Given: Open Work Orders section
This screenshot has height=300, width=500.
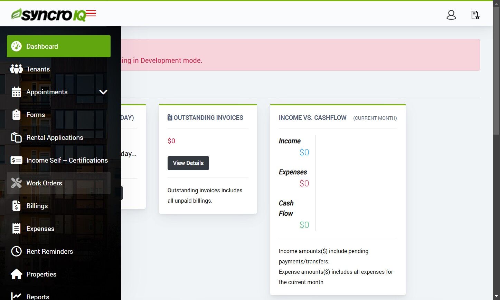Looking at the screenshot, I should click(x=59, y=183).
